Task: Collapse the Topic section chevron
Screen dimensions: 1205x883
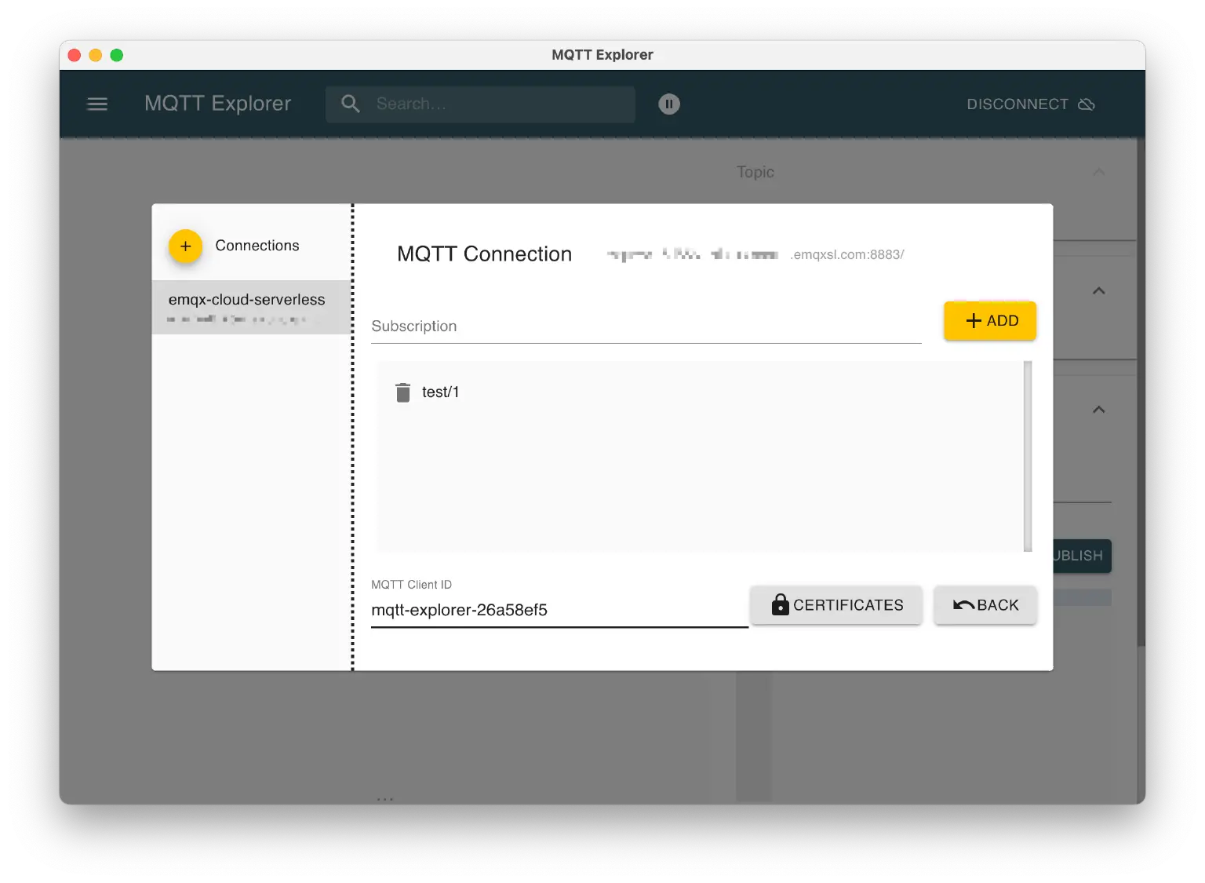Action: (1099, 172)
